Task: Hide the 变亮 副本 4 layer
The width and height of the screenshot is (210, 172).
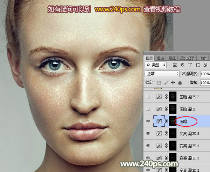Action: click(x=148, y=145)
